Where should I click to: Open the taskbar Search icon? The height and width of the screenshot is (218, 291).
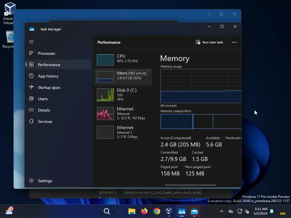[x=107, y=211]
